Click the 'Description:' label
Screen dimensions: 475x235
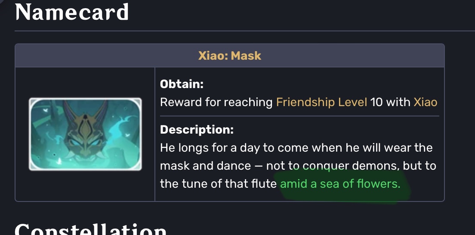(x=197, y=129)
